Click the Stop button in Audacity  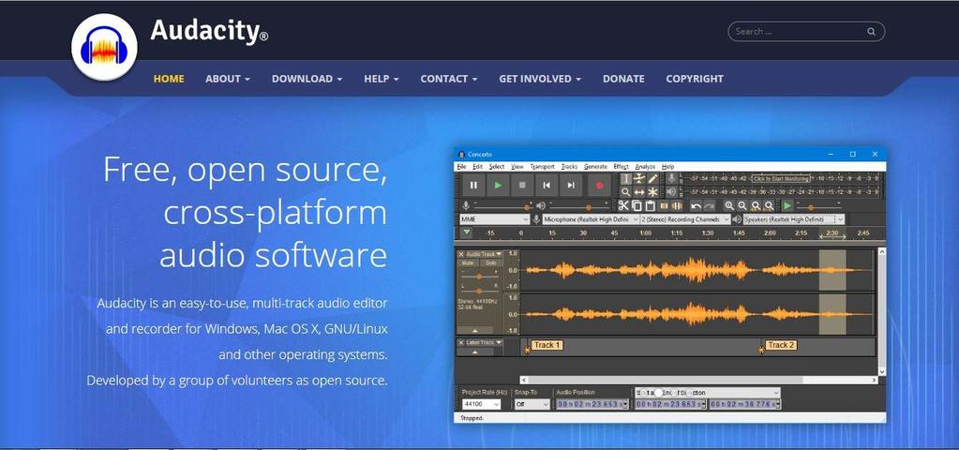coord(522,186)
